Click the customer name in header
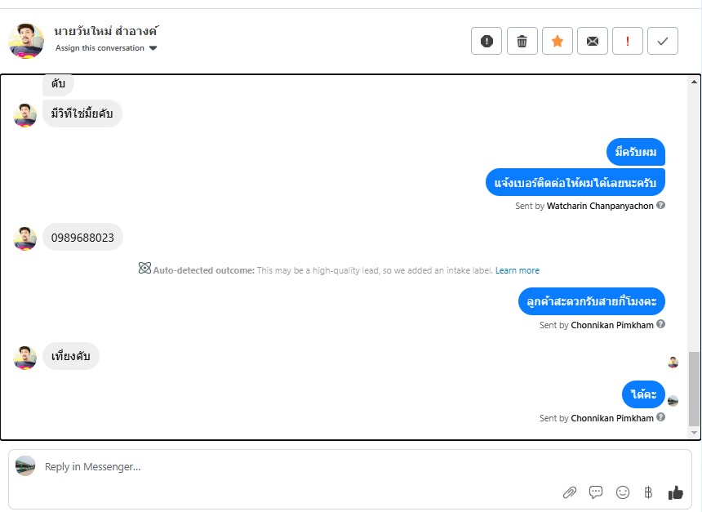This screenshot has width=702, height=512. point(106,31)
